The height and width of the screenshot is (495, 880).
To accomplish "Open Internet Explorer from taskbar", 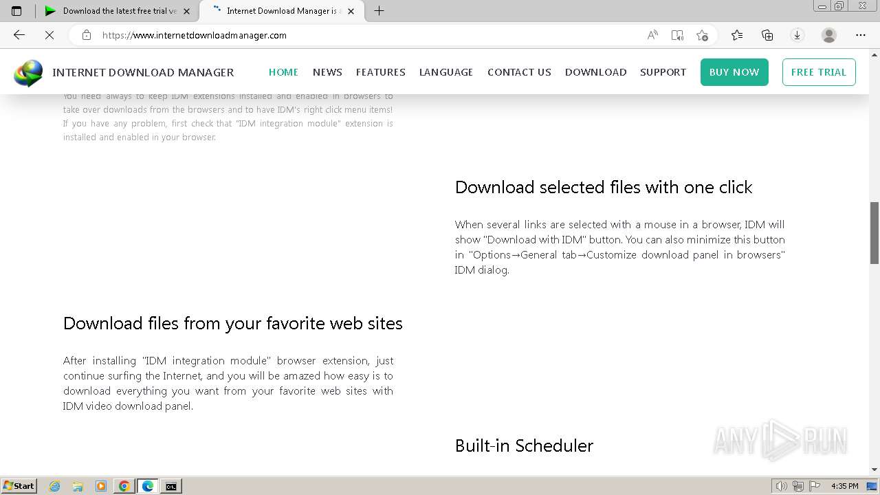I will [x=55, y=486].
